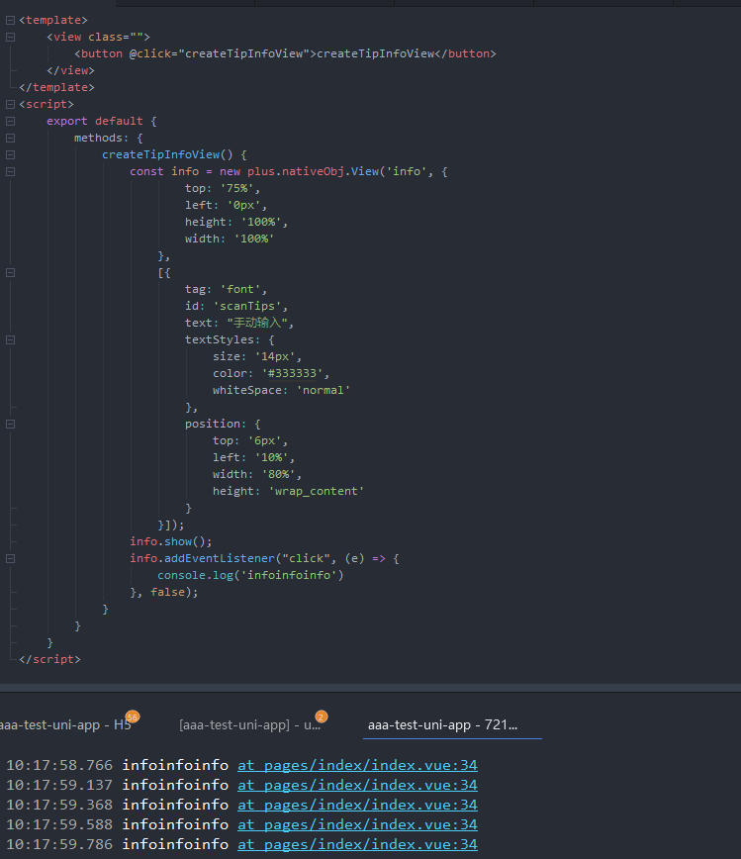Click the plus.nativeObj.View constructor text

tap(314, 171)
